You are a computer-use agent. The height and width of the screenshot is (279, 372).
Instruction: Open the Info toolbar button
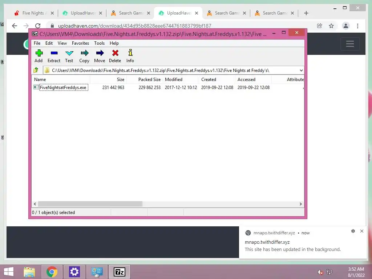tap(130, 56)
